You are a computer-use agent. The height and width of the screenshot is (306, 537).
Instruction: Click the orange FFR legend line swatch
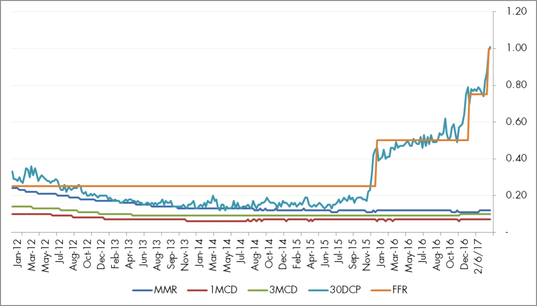381,290
